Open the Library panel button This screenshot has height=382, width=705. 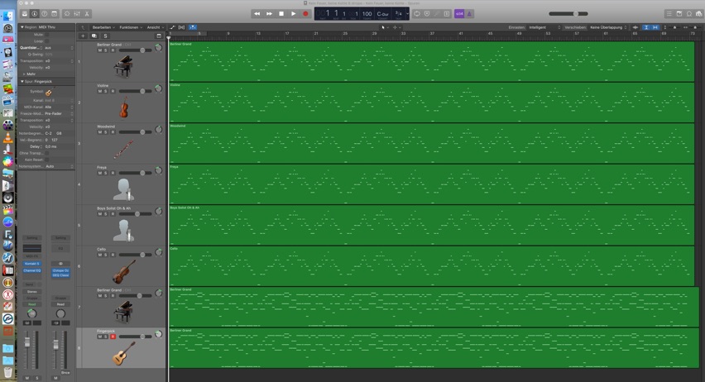click(x=25, y=14)
